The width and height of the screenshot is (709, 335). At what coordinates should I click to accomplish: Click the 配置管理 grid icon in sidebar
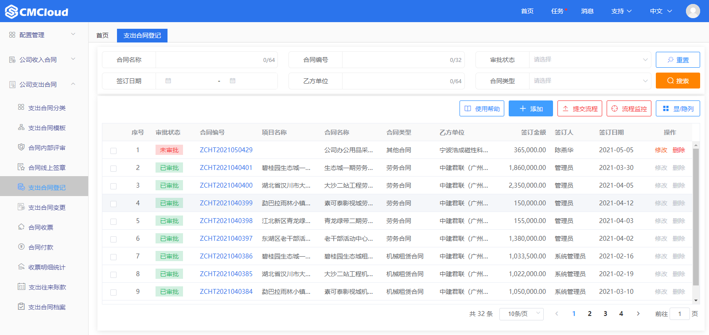click(x=12, y=35)
